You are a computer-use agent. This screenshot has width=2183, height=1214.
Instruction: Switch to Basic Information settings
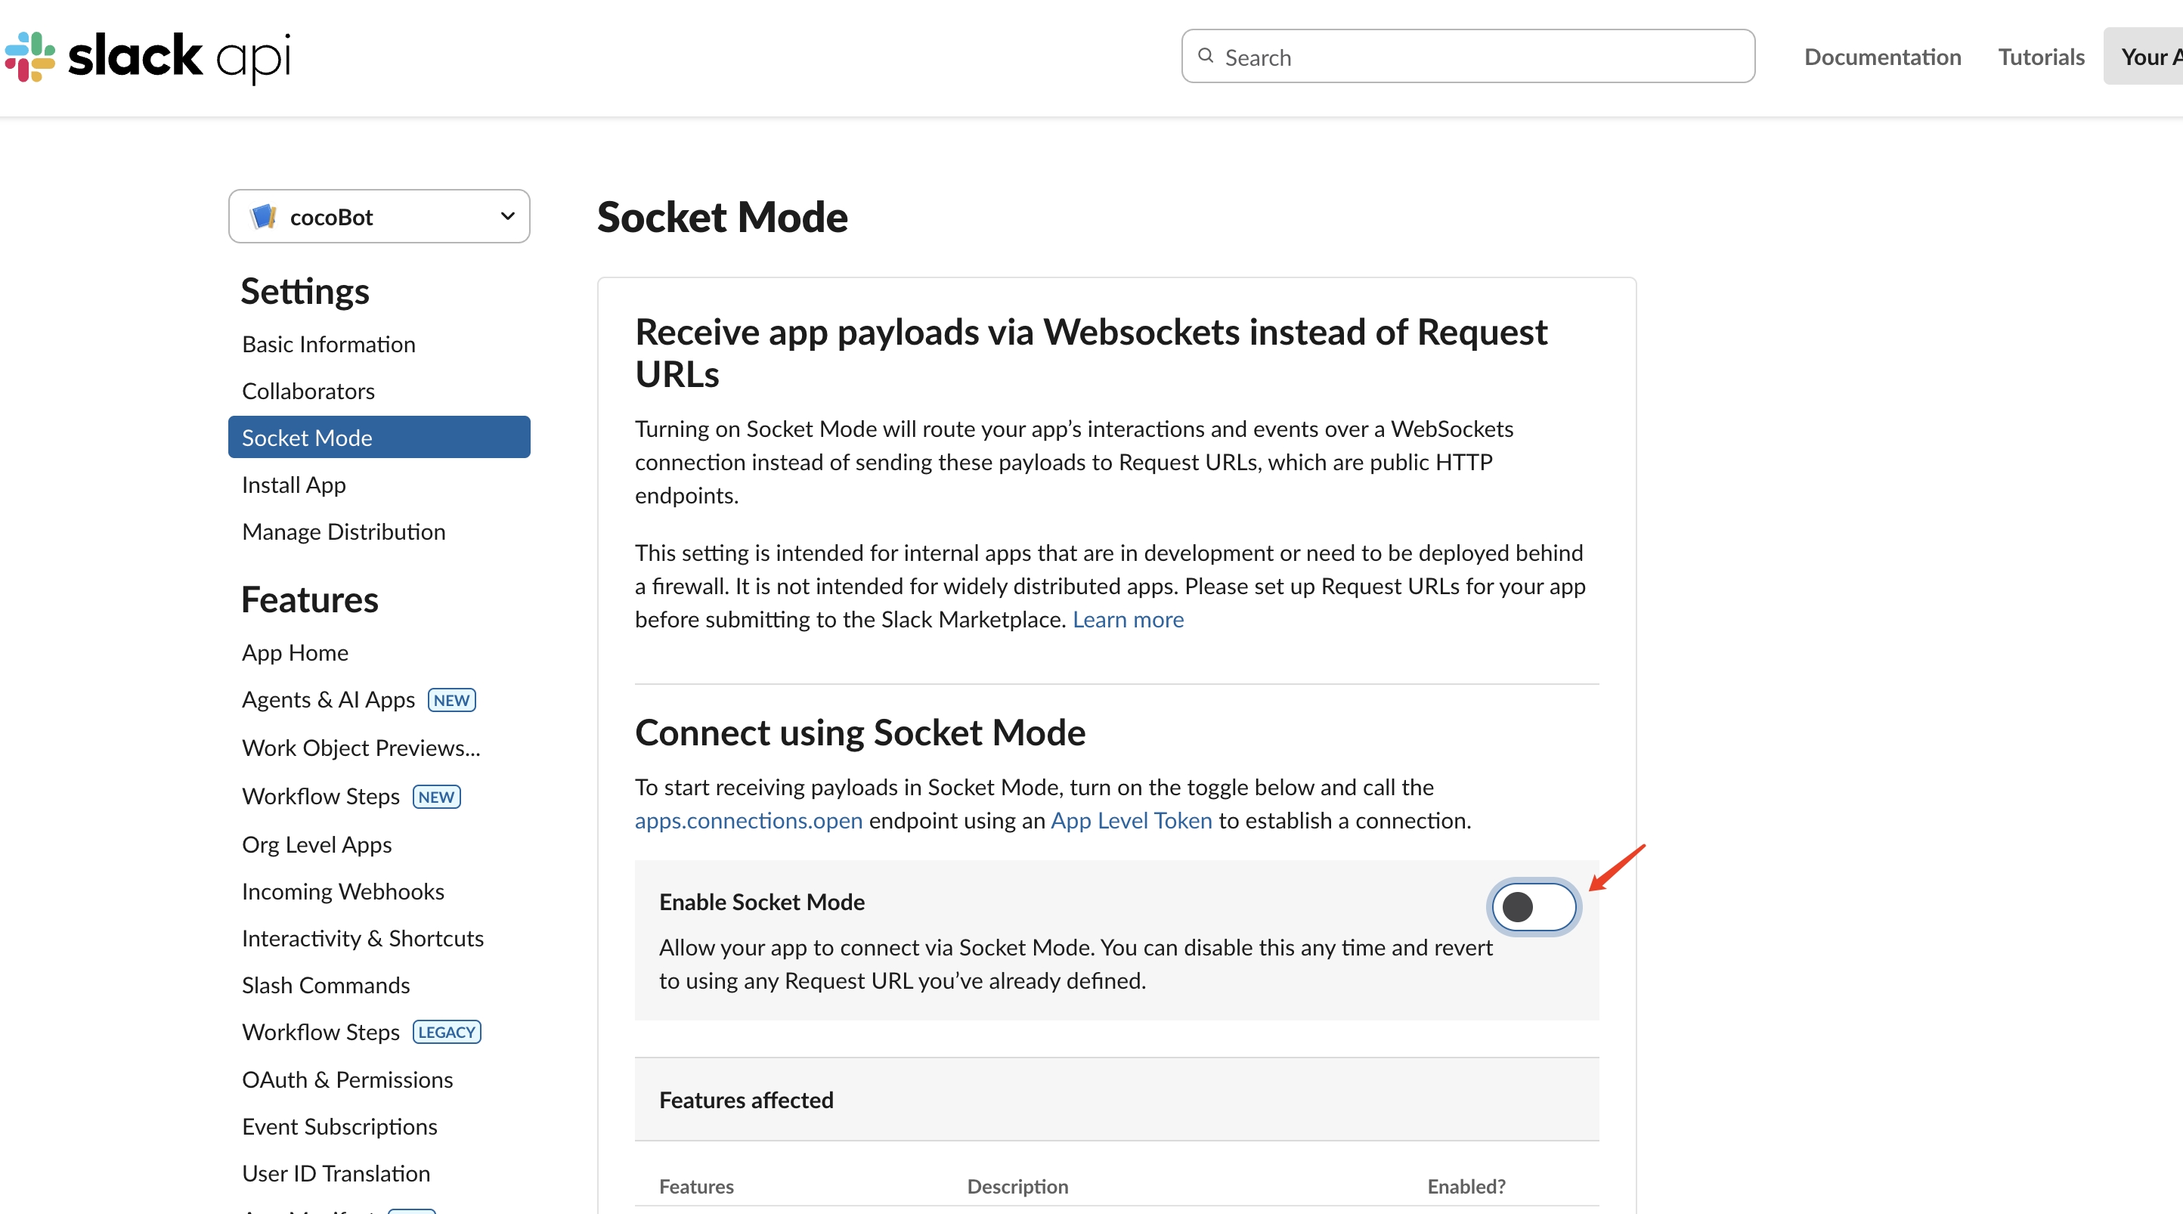[329, 344]
